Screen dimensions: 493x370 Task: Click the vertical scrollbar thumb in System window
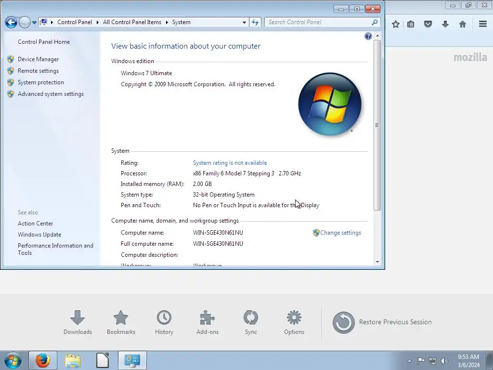pos(377,125)
